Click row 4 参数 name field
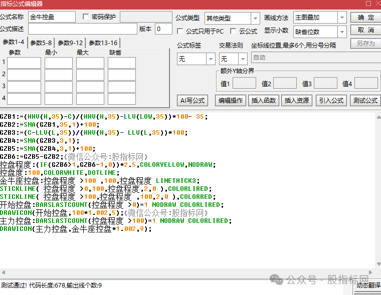The height and width of the screenshot is (295, 381). [x=24, y=99]
